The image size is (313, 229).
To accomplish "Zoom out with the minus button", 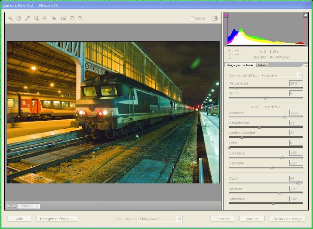I will click(9, 206).
